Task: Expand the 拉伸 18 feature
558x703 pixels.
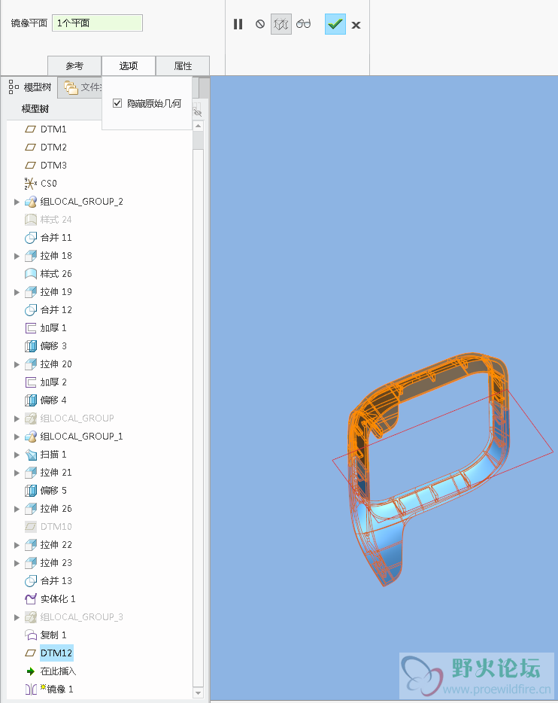Action: 17,256
